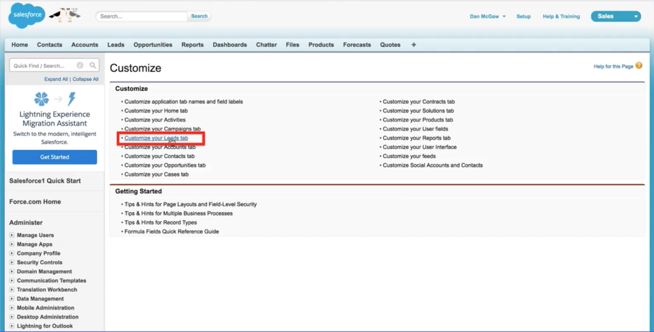This screenshot has width=654, height=332.
Task: Open Customize your Contacts tab link
Action: pyautogui.click(x=159, y=156)
